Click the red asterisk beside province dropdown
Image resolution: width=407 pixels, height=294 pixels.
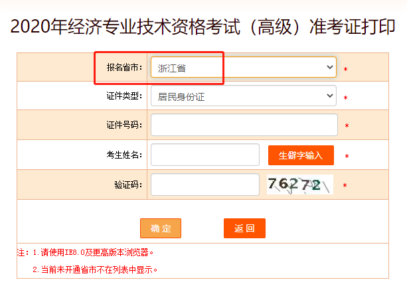tap(345, 69)
